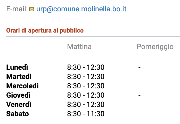
Task: Click Giovedì morning hours cell
Action: click(x=86, y=95)
